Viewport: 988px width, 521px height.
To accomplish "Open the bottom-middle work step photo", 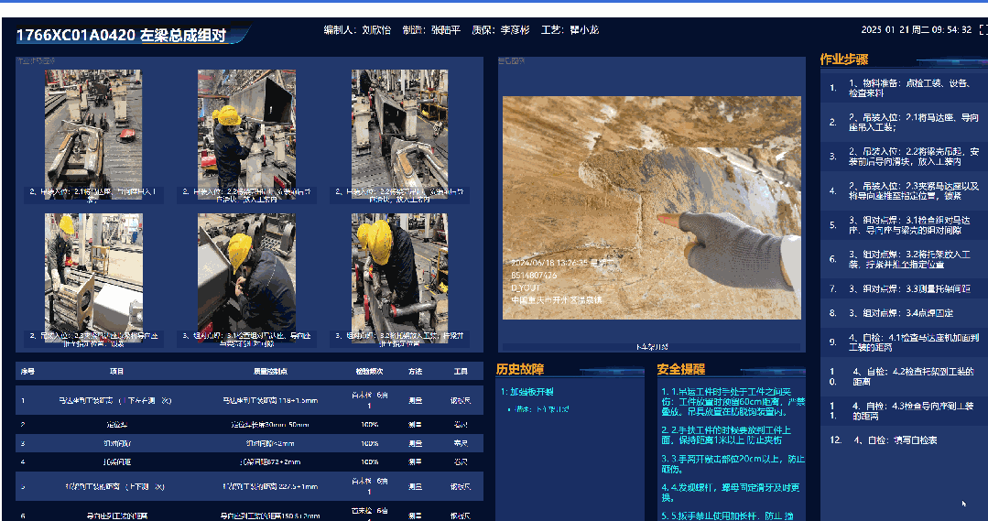I will point(245,272).
